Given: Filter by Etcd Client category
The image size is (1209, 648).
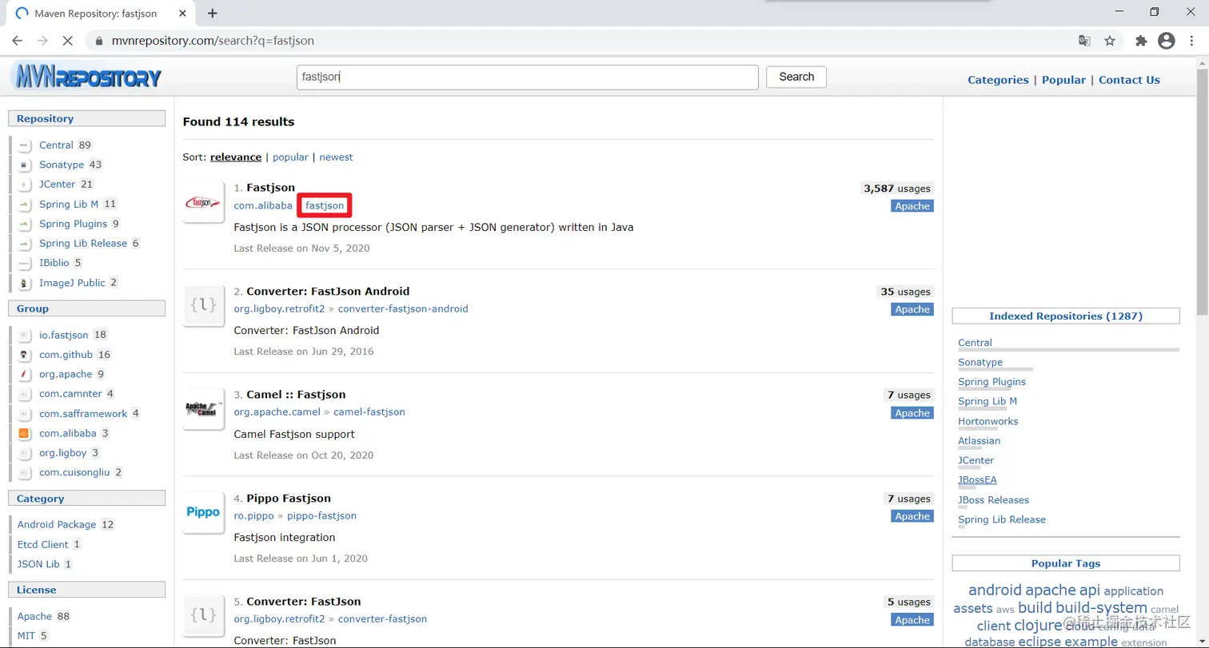Looking at the screenshot, I should pos(43,545).
